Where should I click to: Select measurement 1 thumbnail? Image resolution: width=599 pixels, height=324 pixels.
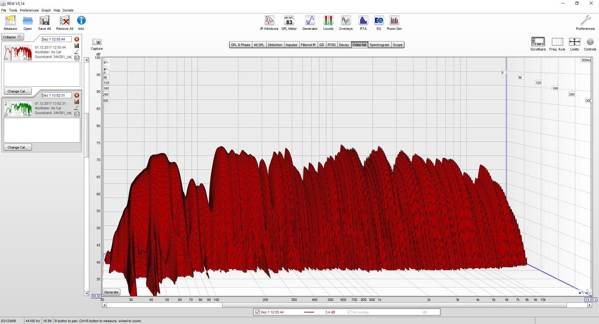coord(18,53)
